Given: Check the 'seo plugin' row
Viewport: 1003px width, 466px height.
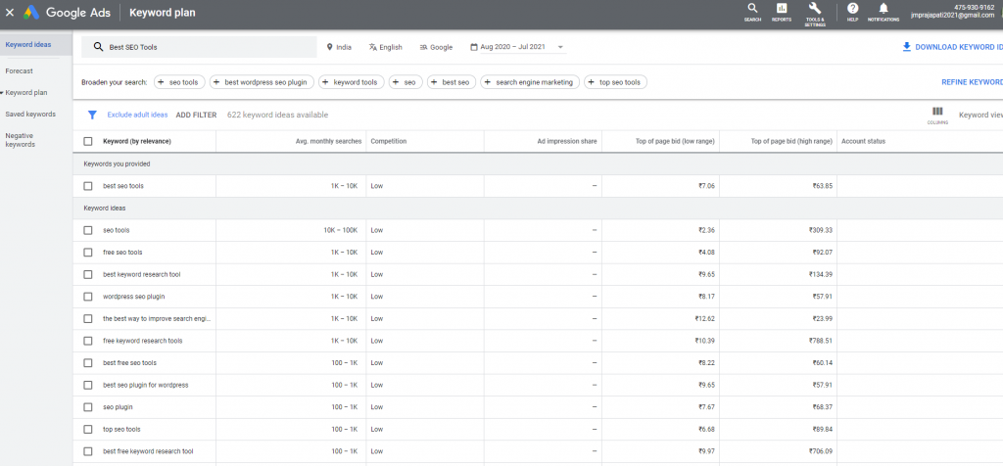Looking at the screenshot, I should (x=87, y=407).
